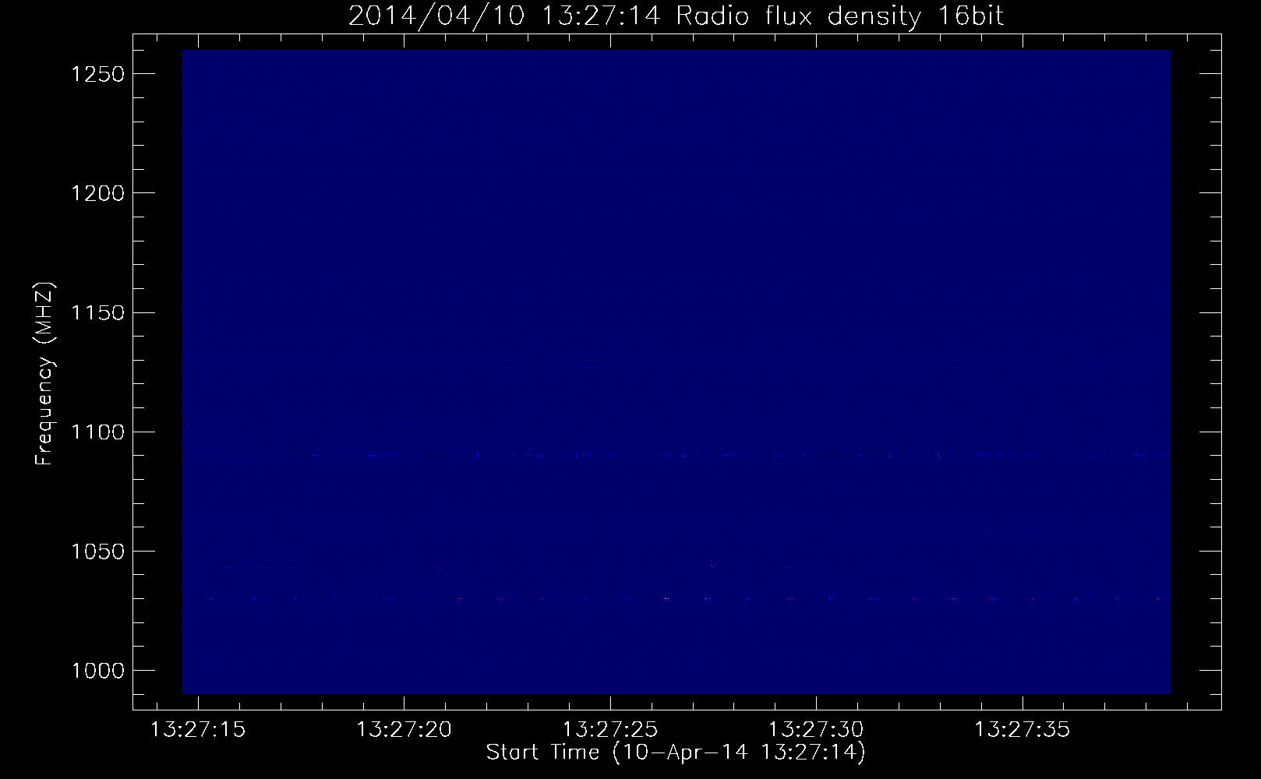Click the 'Frequency (MHZ)' y-axis label
Screen dimensions: 1261x779
click(44, 375)
